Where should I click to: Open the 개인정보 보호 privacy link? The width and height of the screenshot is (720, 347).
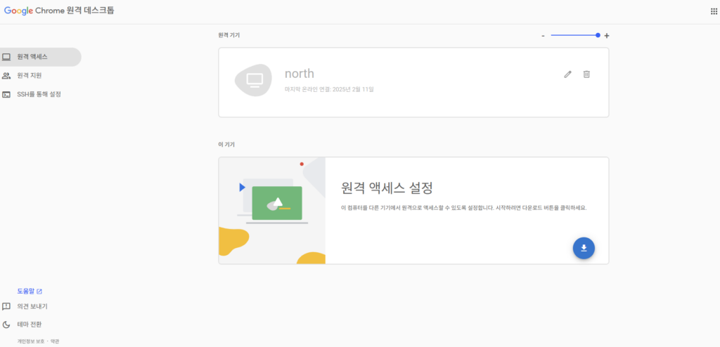coord(31,341)
